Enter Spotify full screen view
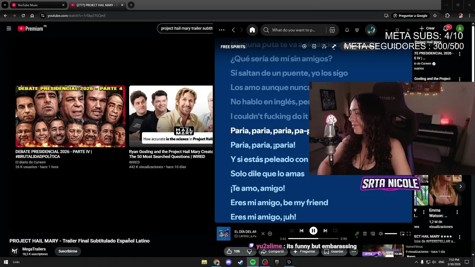 coord(409,234)
